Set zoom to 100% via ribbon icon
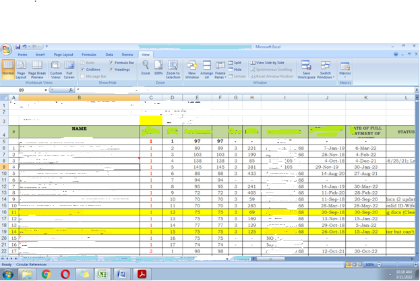The image size is (420, 281). 158,68
